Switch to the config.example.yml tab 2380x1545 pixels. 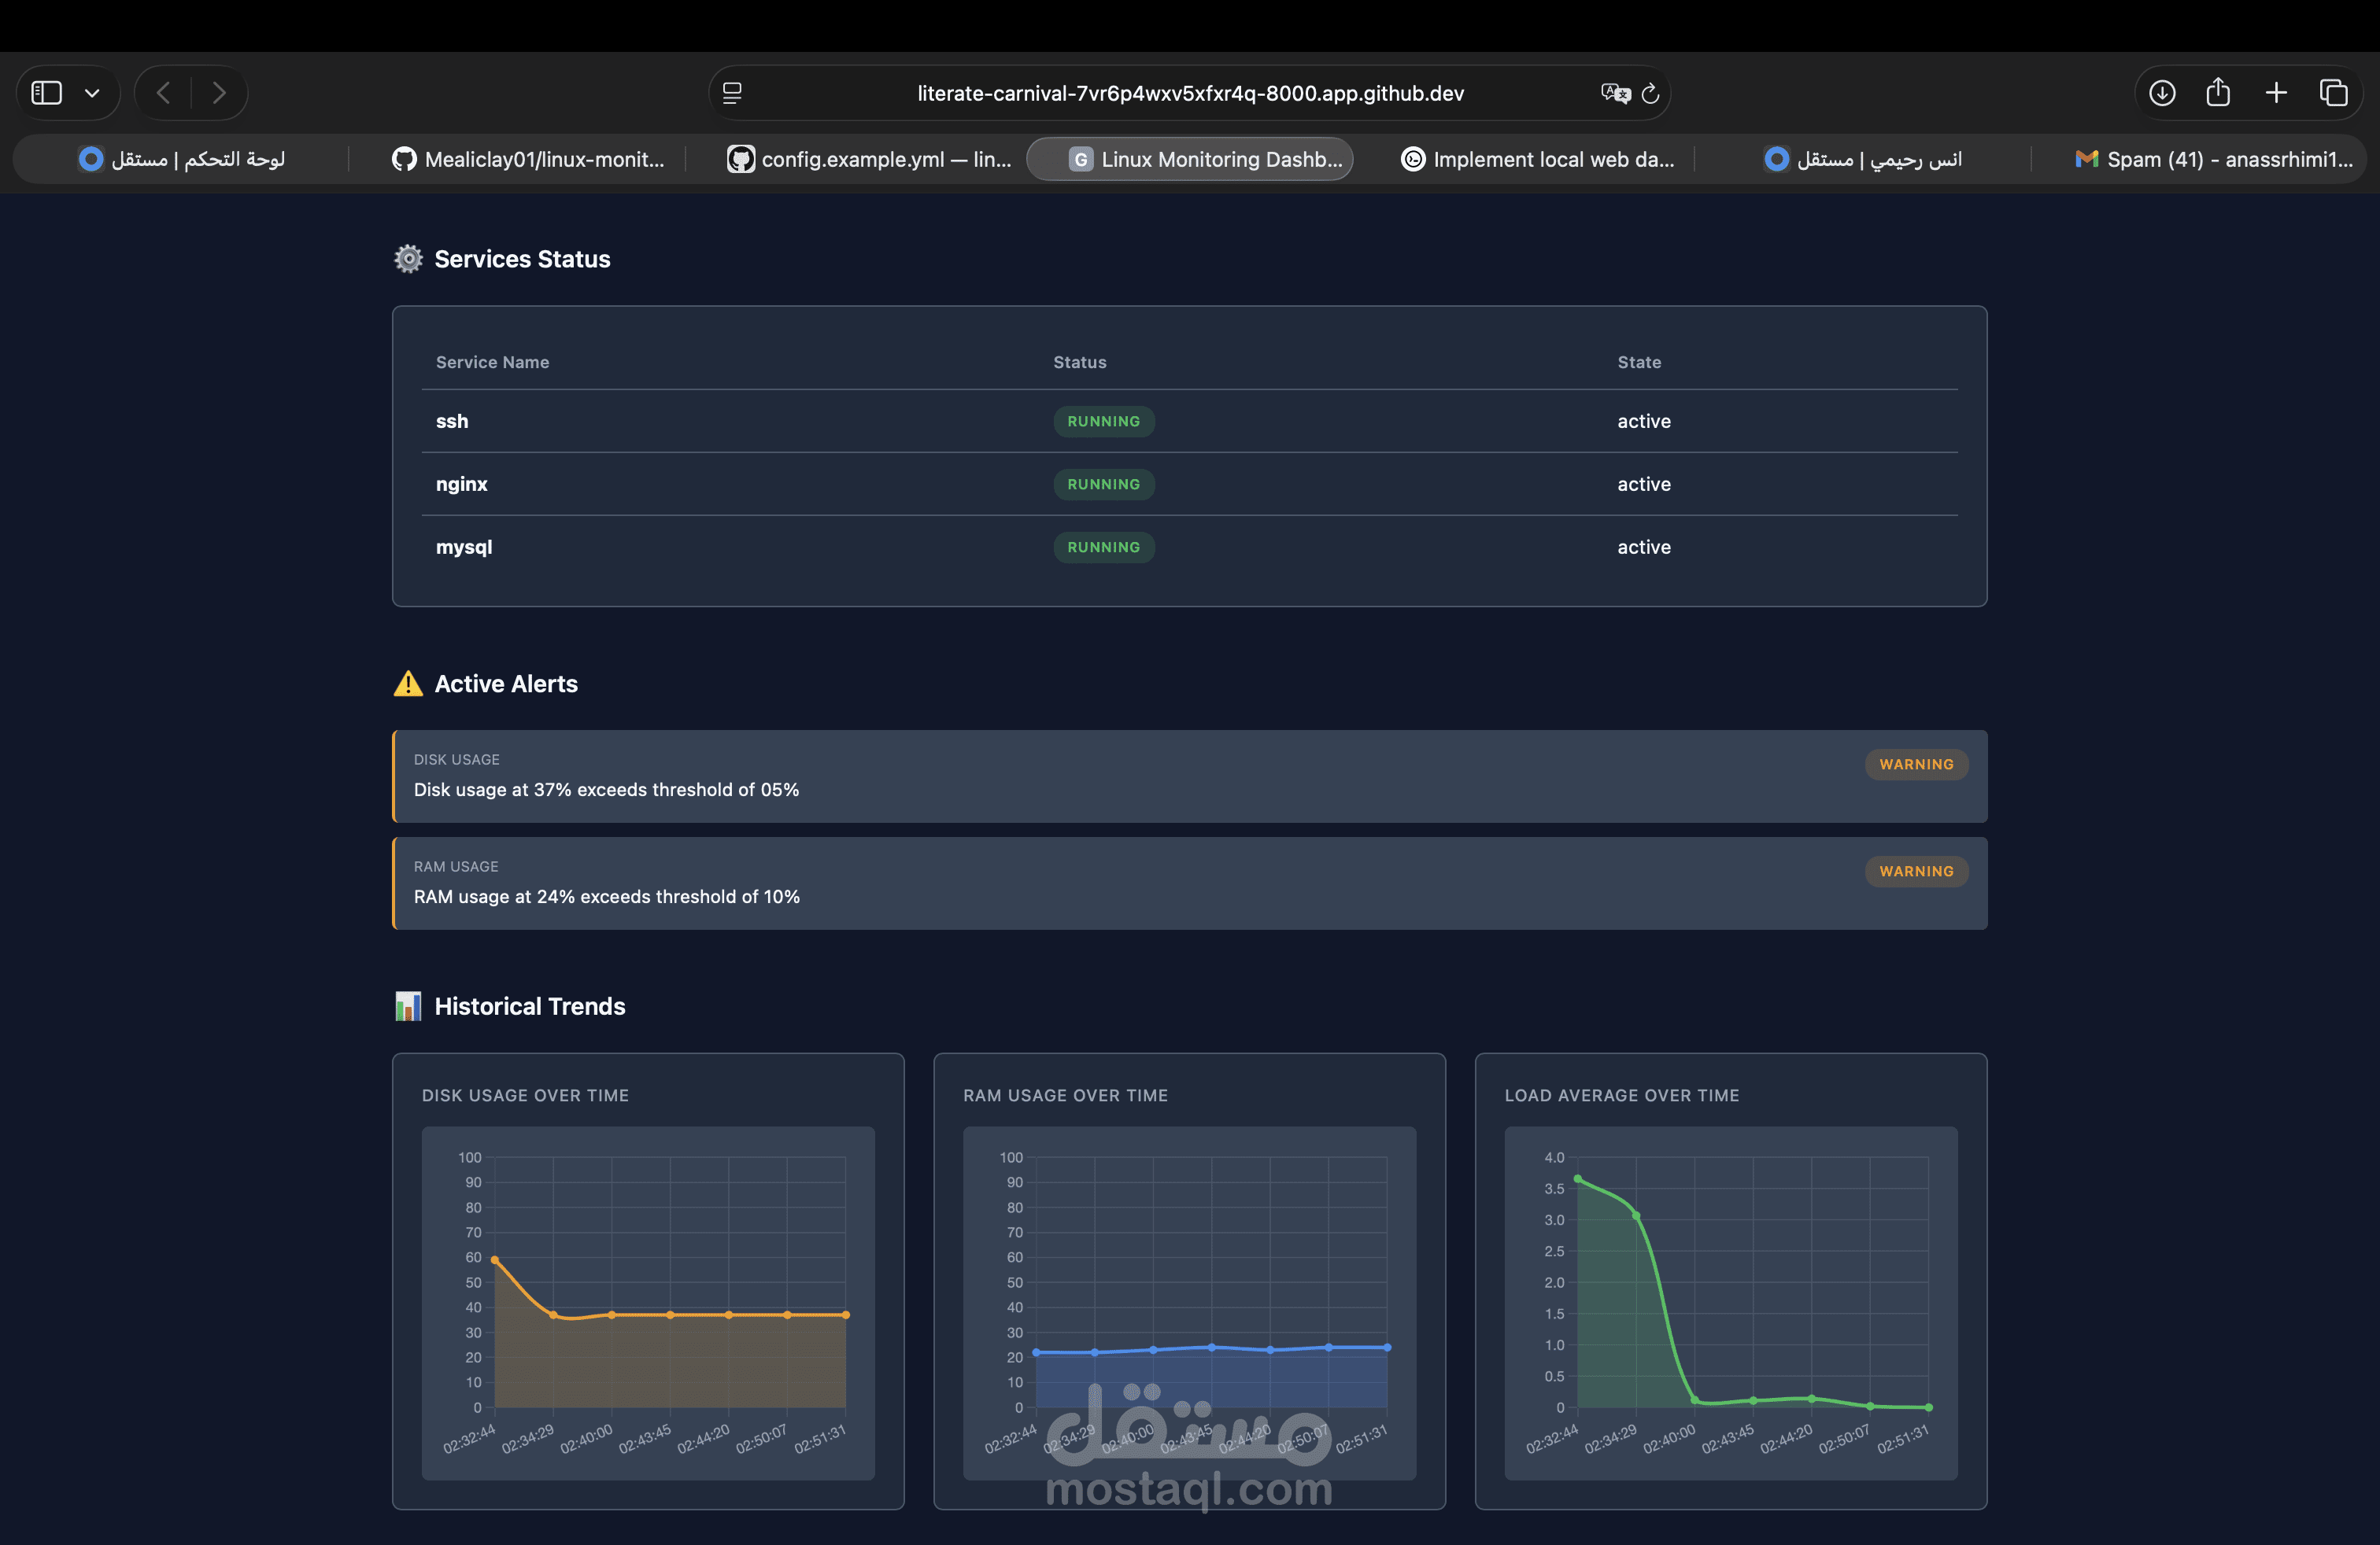[x=868, y=159]
